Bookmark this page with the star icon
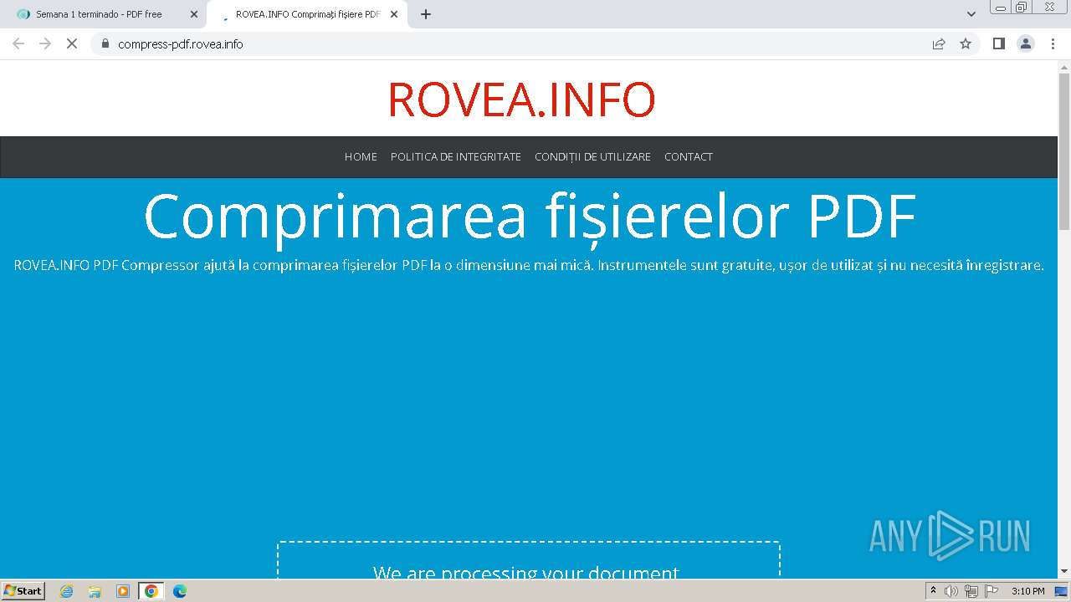 [966, 43]
